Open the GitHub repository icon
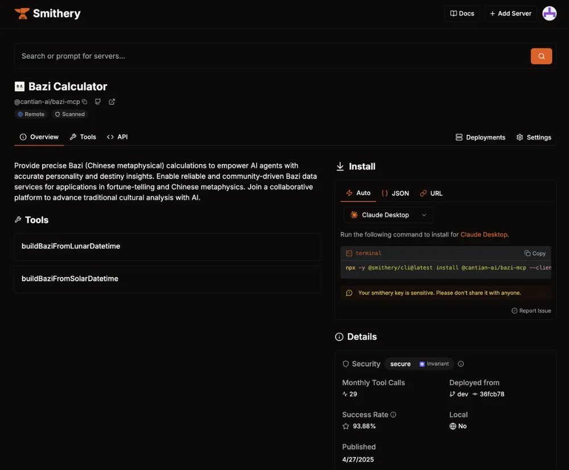The width and height of the screenshot is (569, 470). click(x=98, y=102)
